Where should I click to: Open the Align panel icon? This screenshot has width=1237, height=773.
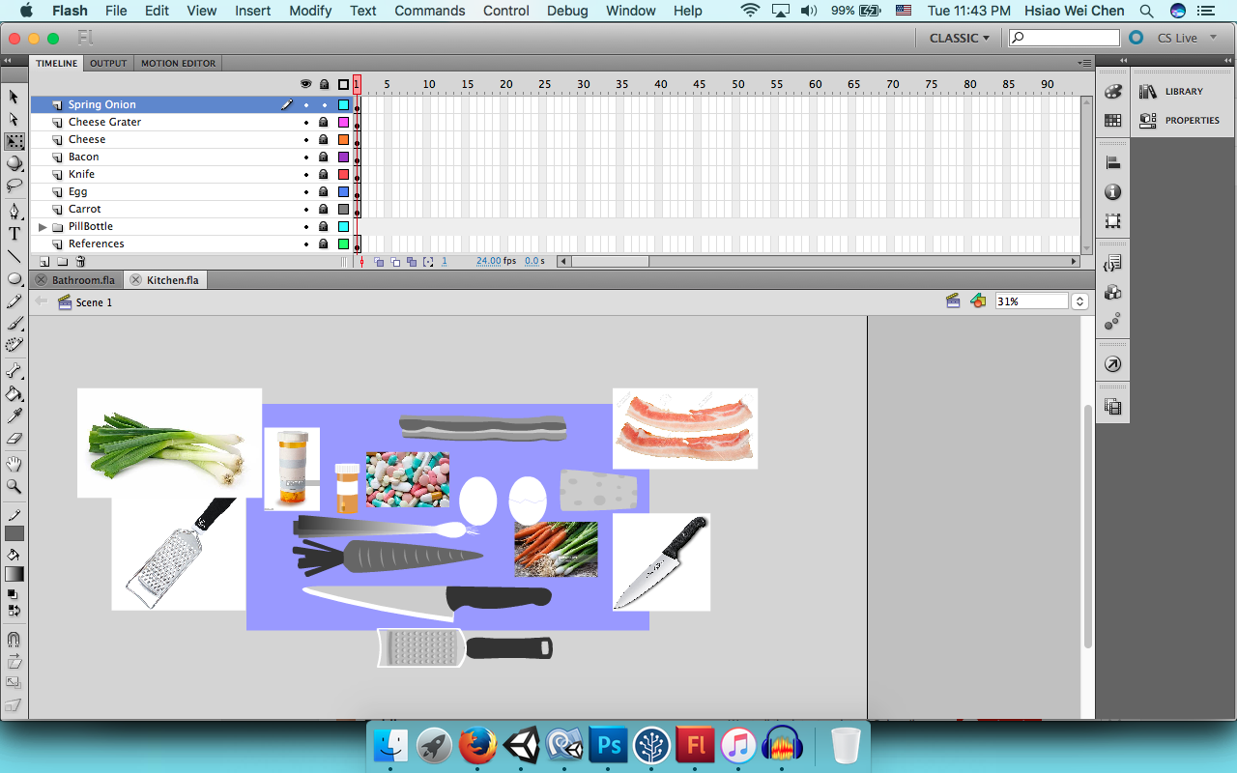tap(1112, 163)
